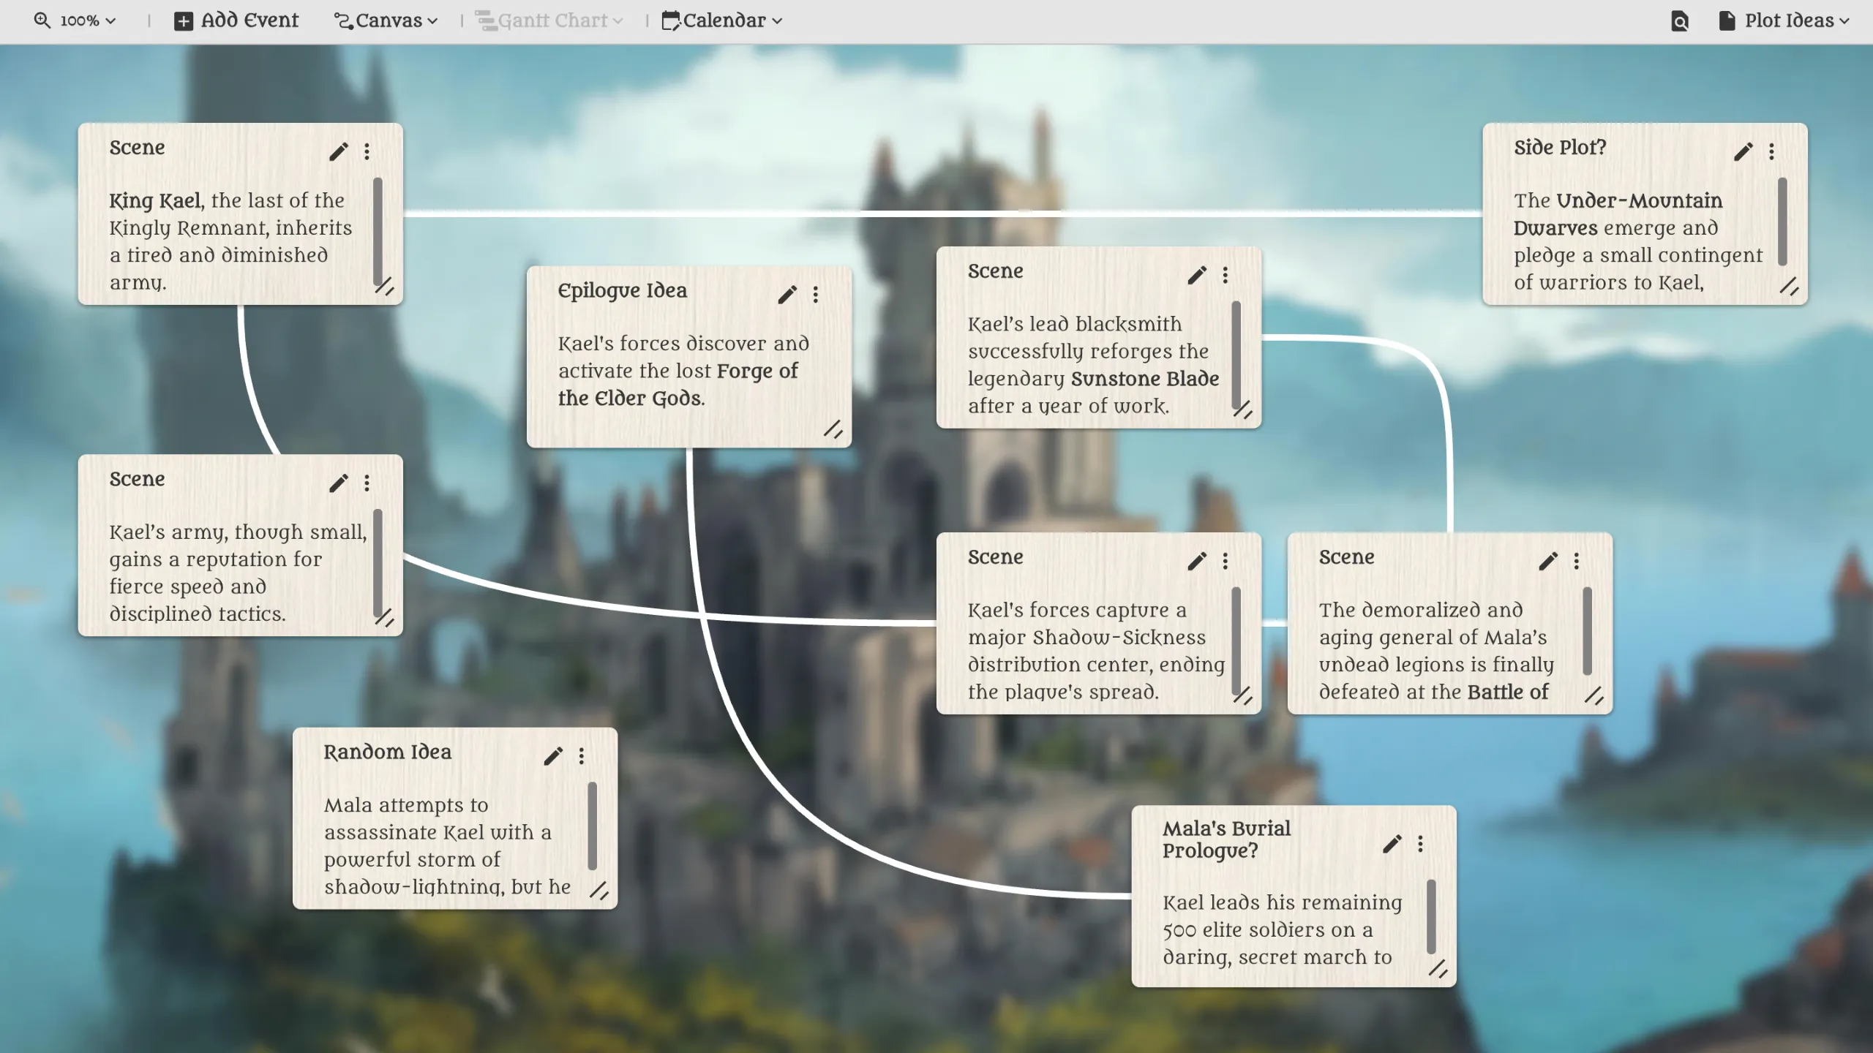Select the "Side Plot?" card title

(x=1560, y=148)
